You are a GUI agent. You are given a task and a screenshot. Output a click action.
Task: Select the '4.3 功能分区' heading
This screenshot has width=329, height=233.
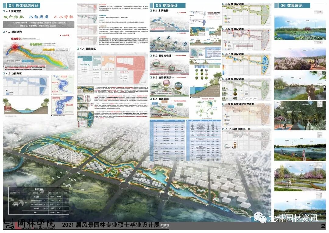click(x=14, y=73)
